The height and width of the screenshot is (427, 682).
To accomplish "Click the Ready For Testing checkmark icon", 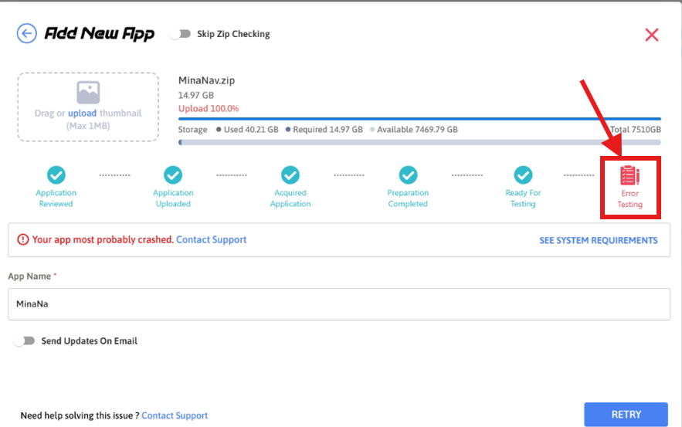I will pos(523,175).
